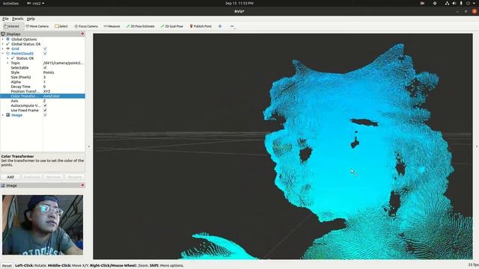Collapse the PointCloud2 tree node

point(3,53)
